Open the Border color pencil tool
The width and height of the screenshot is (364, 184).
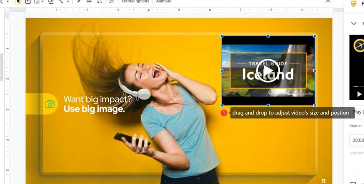click(x=79, y=1)
